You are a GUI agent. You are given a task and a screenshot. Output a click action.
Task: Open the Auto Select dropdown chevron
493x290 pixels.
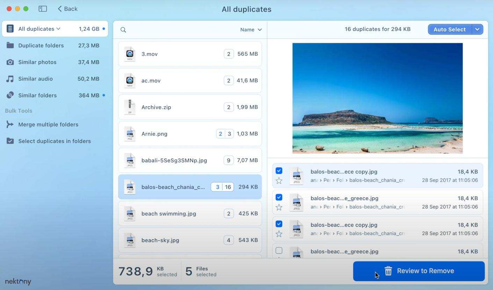coord(477,29)
